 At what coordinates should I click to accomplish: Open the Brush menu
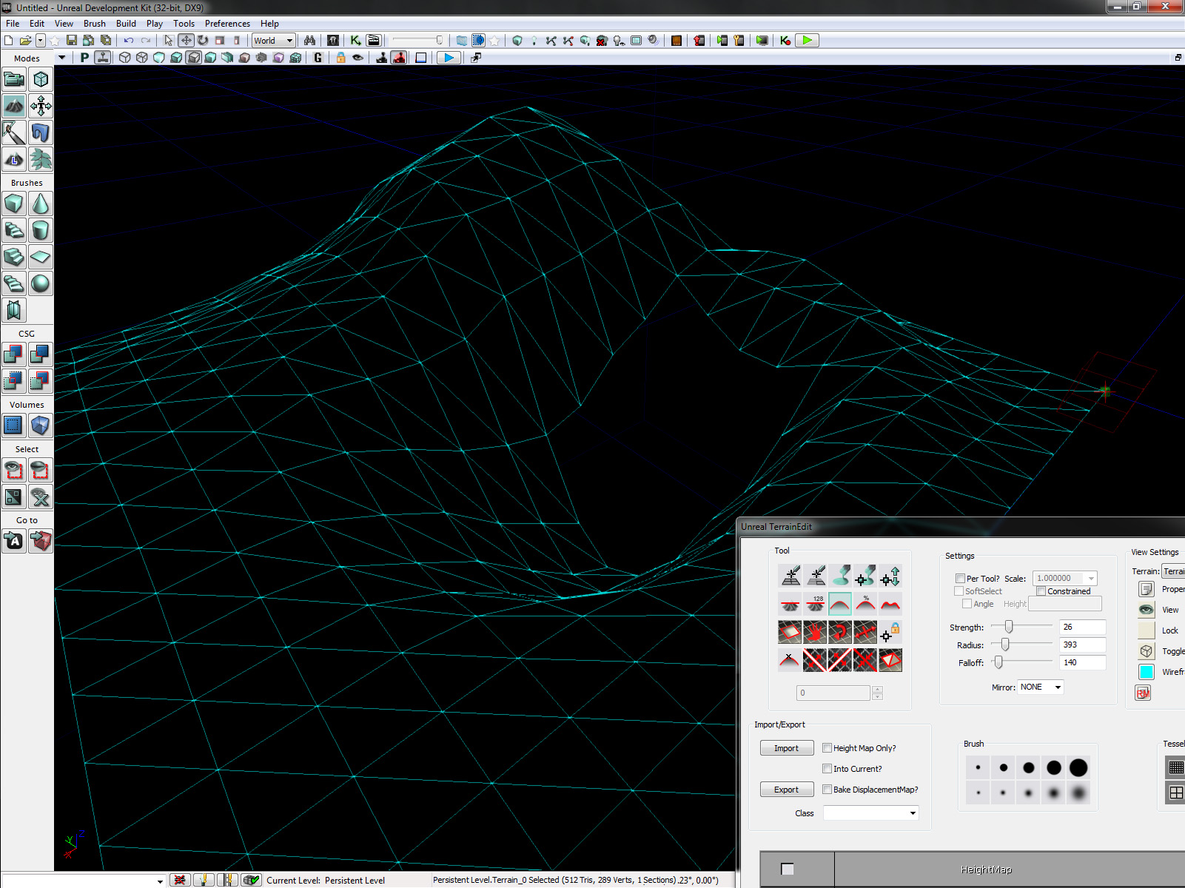95,24
